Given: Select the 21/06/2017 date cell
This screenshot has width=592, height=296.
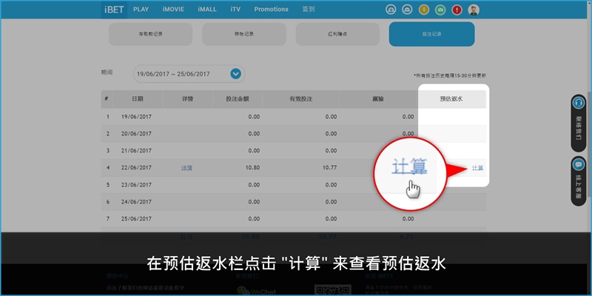Looking at the screenshot, I should [136, 151].
